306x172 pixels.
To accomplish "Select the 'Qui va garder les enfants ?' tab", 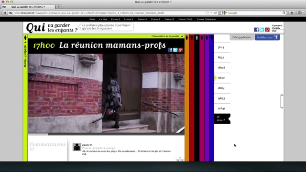I will tap(28, 7).
